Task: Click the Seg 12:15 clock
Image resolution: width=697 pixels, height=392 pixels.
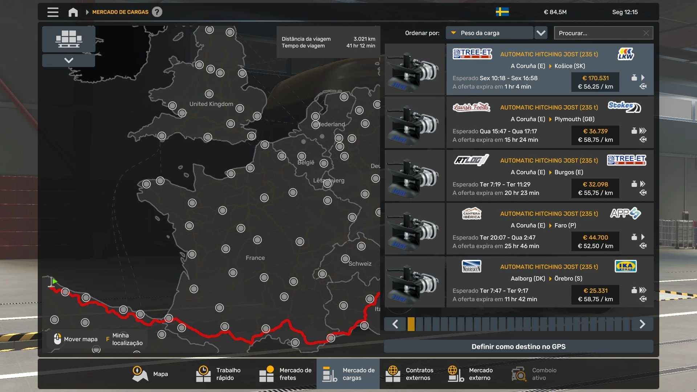Action: tap(625, 12)
